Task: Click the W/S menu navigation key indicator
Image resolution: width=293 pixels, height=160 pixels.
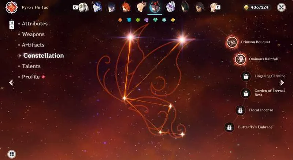Action: [x=12, y=25]
